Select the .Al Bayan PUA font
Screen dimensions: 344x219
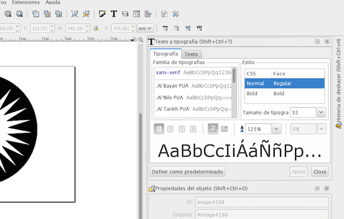pos(193,86)
